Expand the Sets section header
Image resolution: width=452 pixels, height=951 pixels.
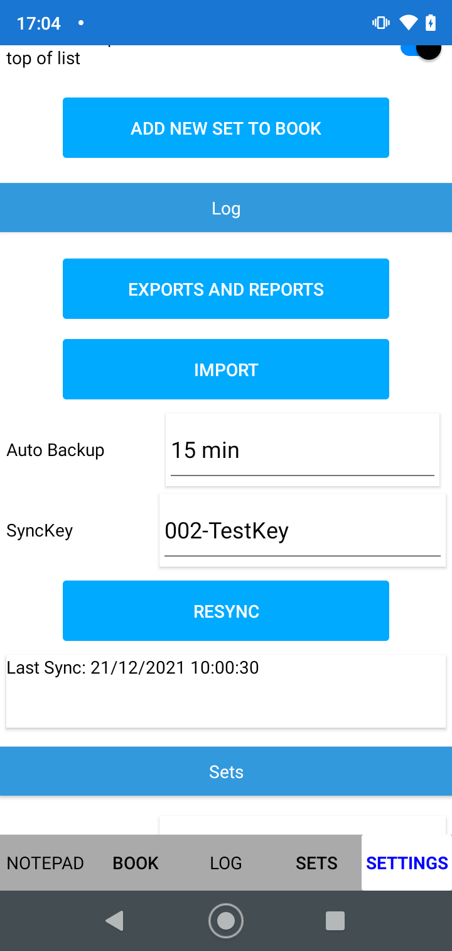coord(226,771)
